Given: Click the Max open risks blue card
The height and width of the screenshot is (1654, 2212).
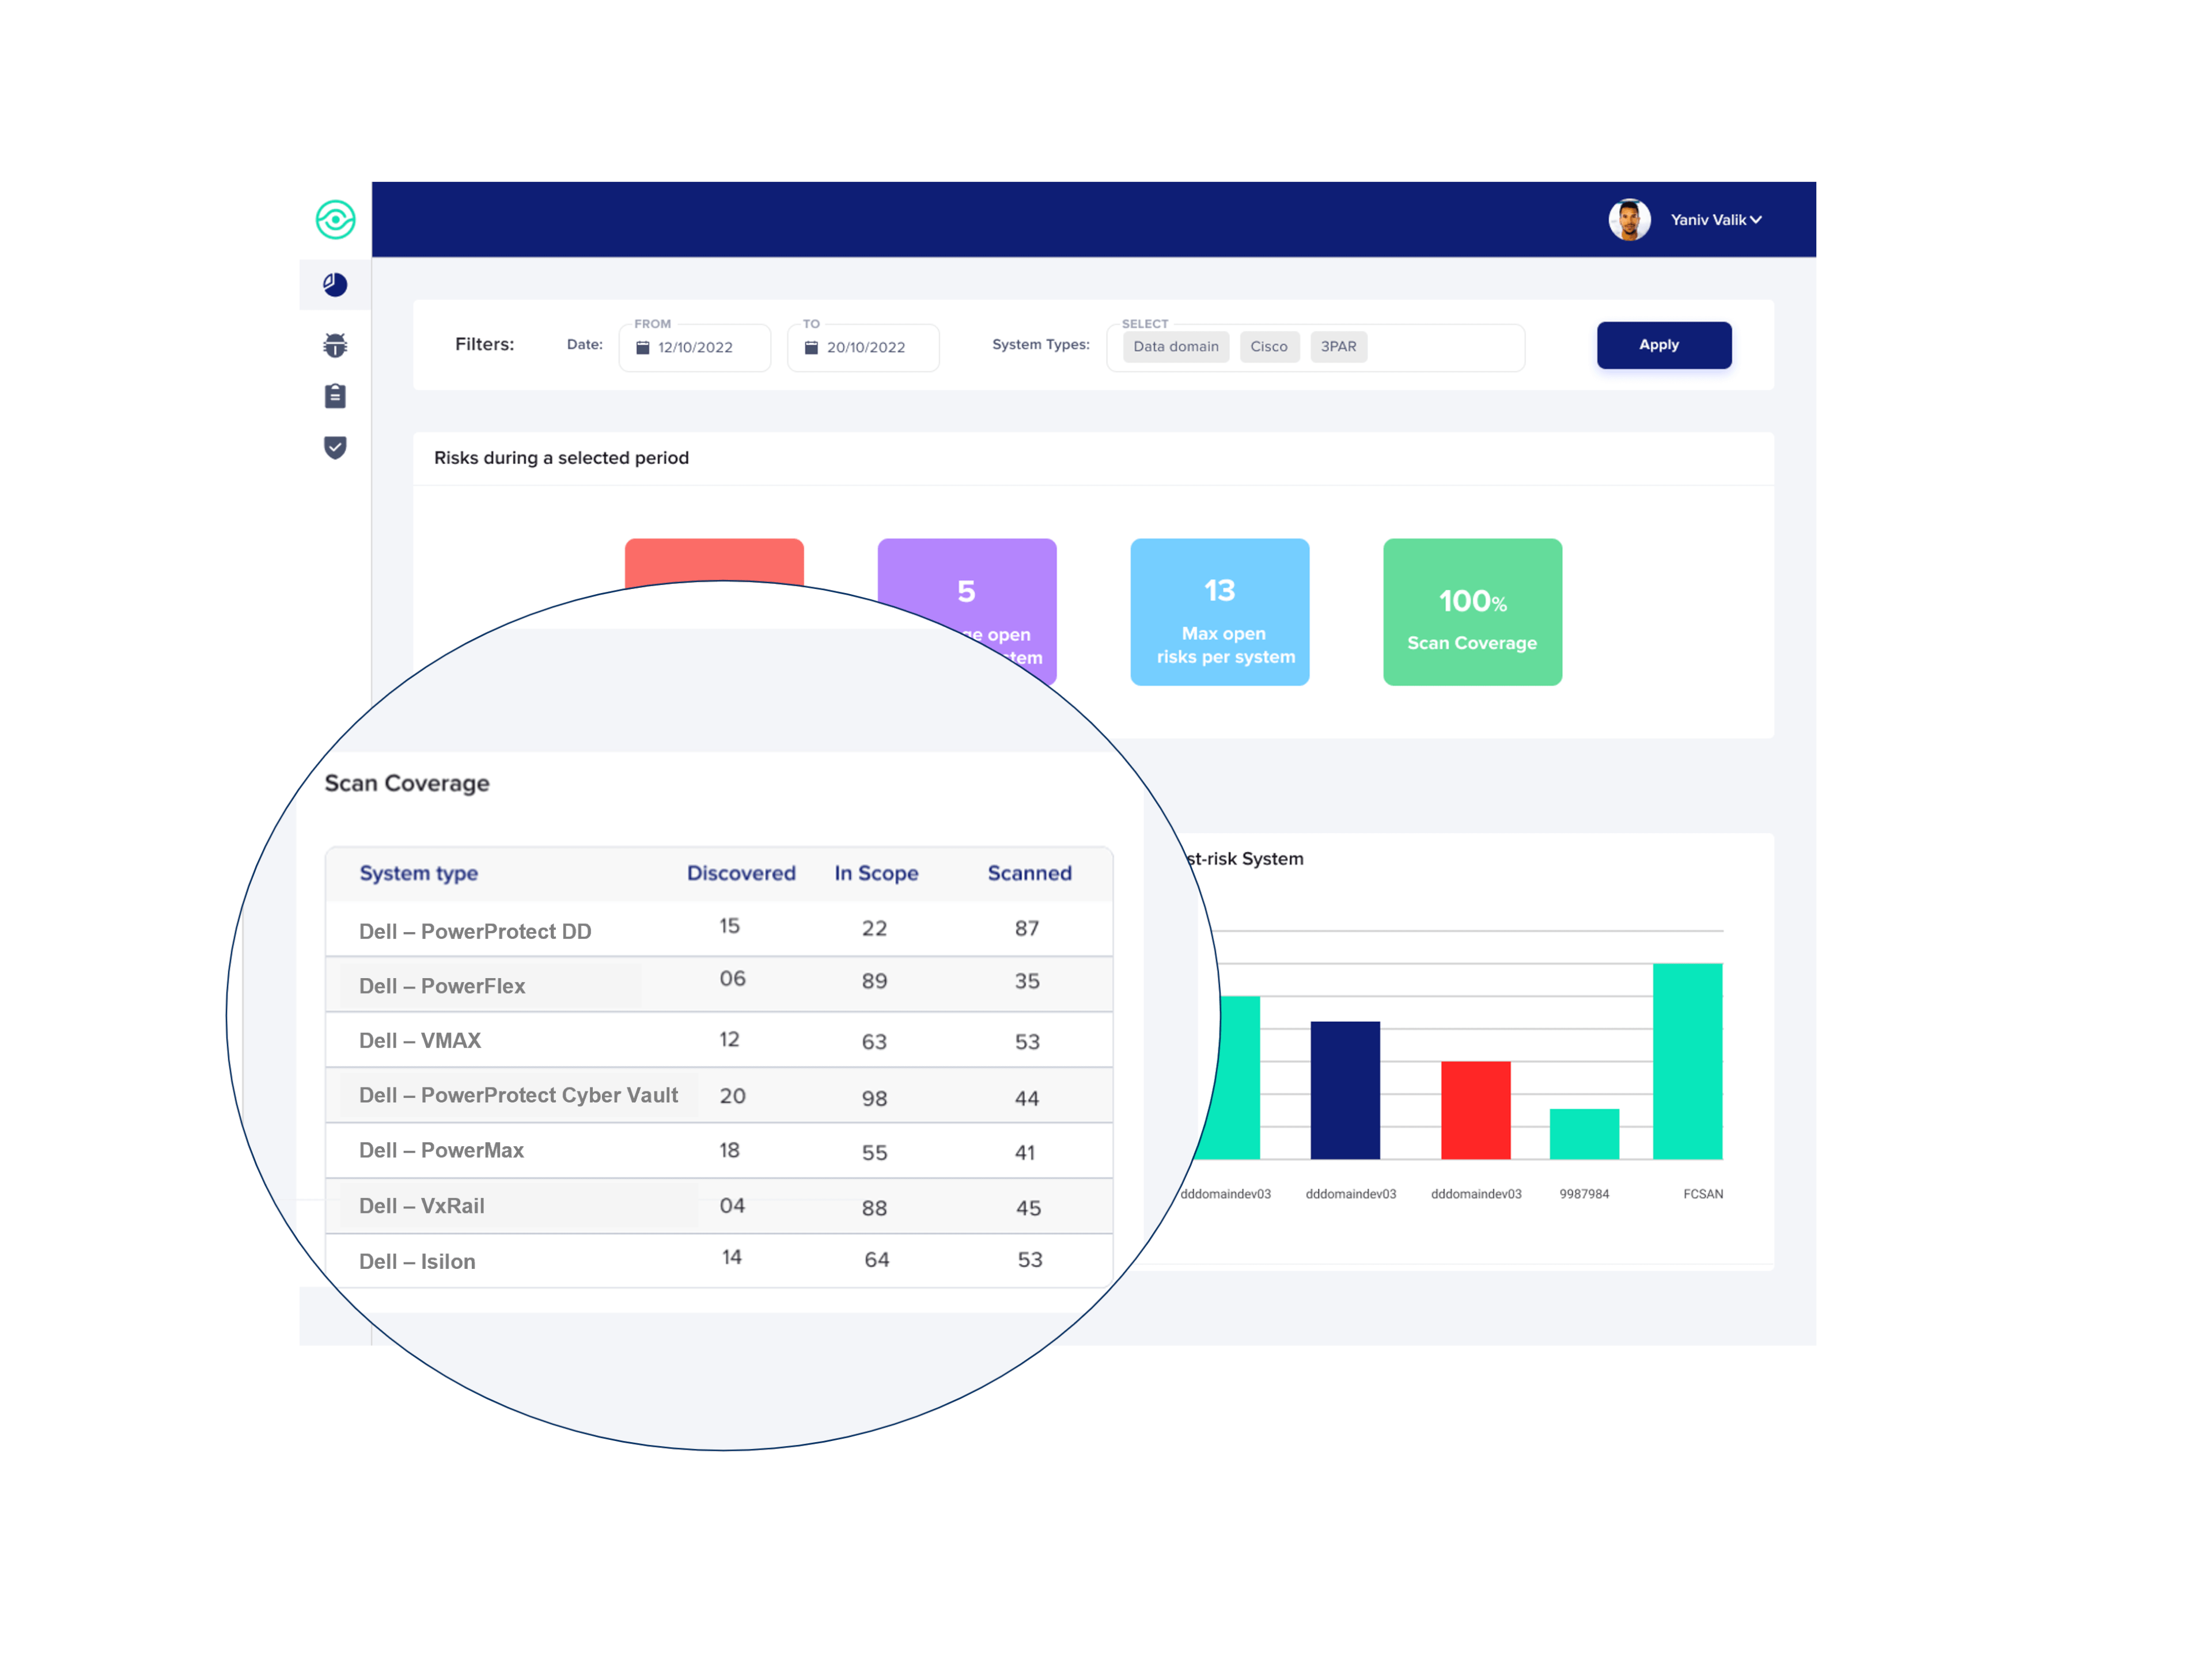Looking at the screenshot, I should pos(1219,611).
